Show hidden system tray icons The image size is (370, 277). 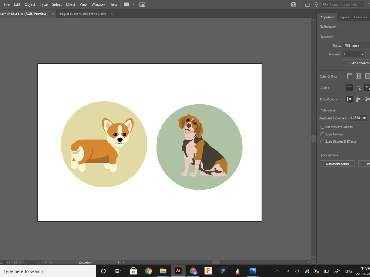277,271
